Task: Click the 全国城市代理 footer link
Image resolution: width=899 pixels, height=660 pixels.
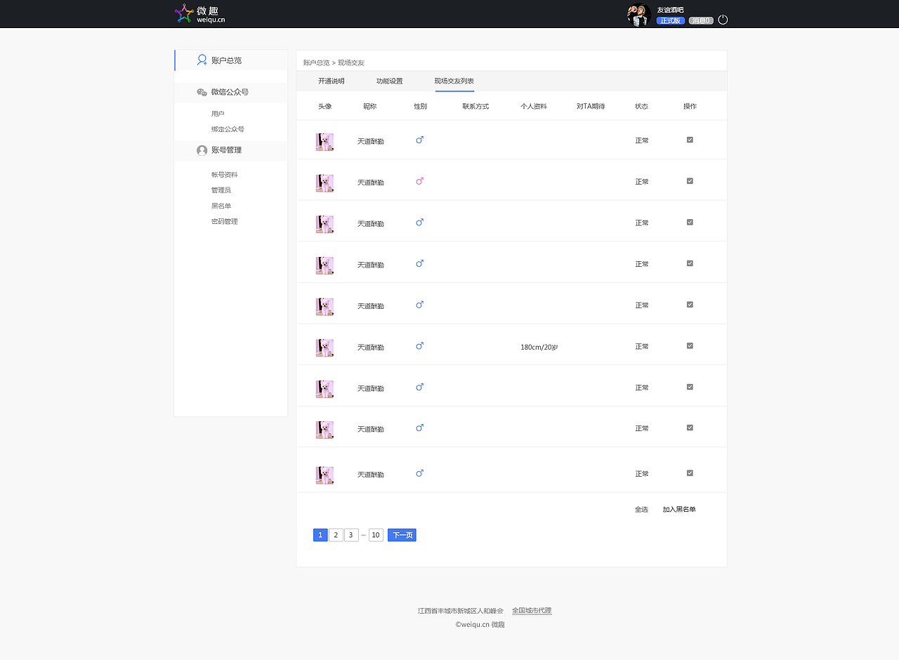Action: pyautogui.click(x=532, y=611)
